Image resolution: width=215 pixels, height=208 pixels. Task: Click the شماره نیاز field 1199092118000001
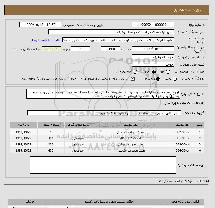(x=153, y=25)
